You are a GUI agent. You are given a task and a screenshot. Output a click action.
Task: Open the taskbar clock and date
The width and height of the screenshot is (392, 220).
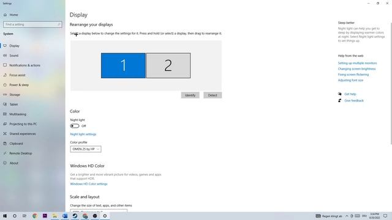[x=374, y=216]
